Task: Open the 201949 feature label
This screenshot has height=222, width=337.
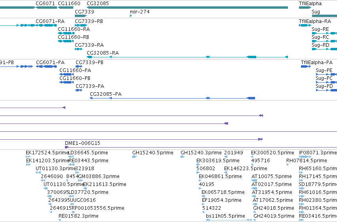Action: pos(234,153)
